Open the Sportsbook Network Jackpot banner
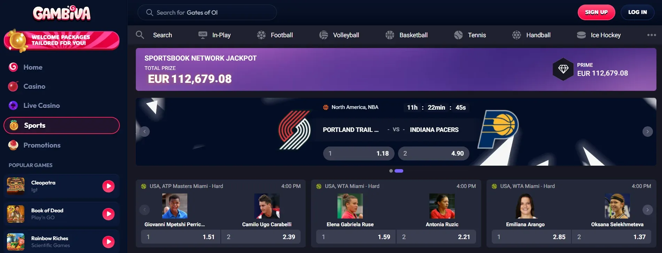The width and height of the screenshot is (662, 253). click(396, 69)
